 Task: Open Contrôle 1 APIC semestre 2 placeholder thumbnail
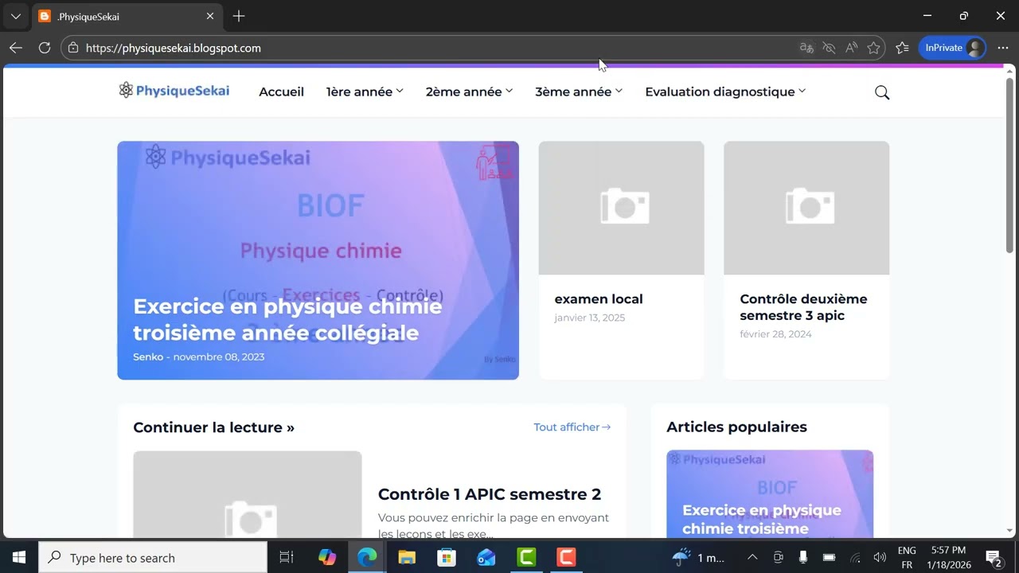[248, 494]
